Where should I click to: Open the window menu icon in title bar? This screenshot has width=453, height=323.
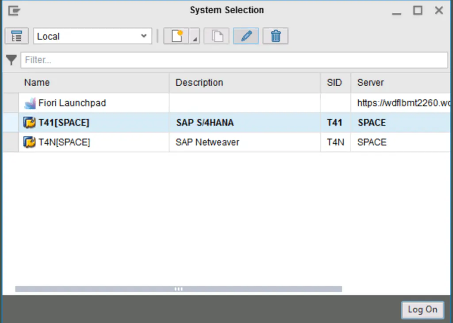click(x=14, y=11)
